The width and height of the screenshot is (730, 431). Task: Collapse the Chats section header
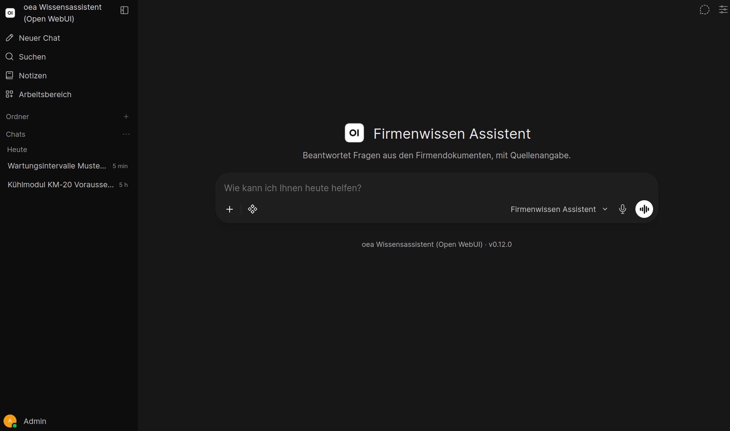click(x=16, y=134)
